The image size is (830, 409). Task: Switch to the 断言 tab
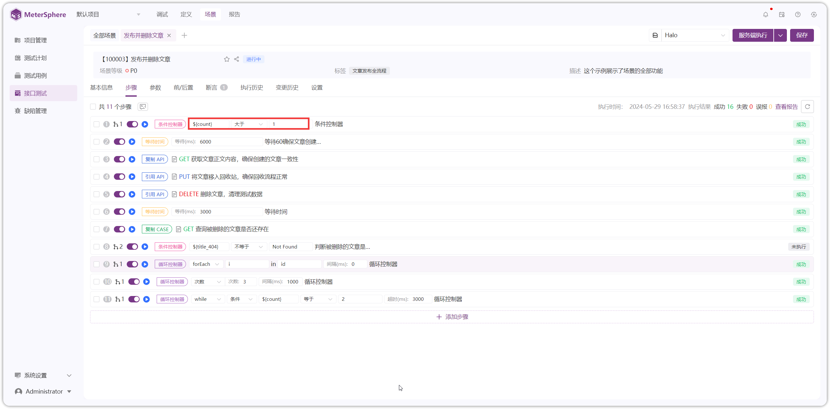coord(217,88)
